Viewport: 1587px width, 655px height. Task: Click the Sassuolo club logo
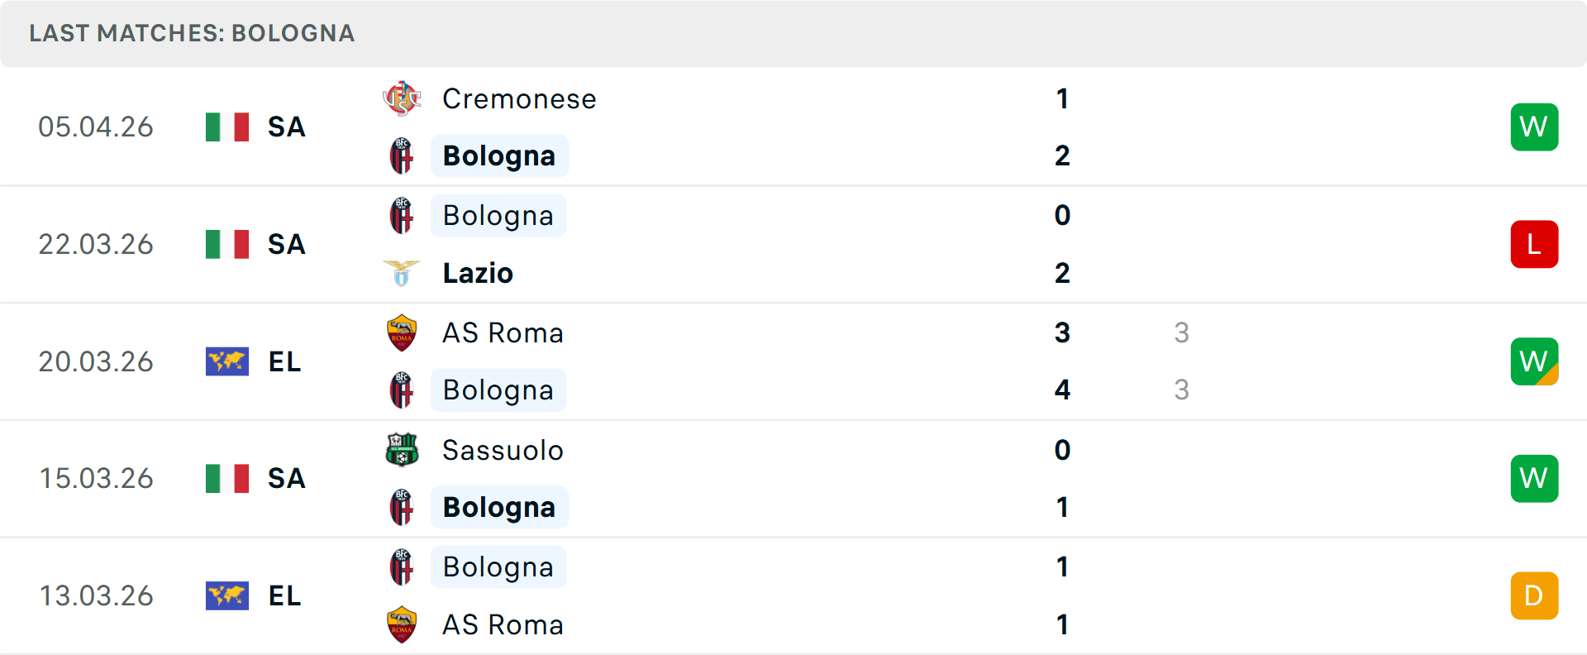[403, 450]
